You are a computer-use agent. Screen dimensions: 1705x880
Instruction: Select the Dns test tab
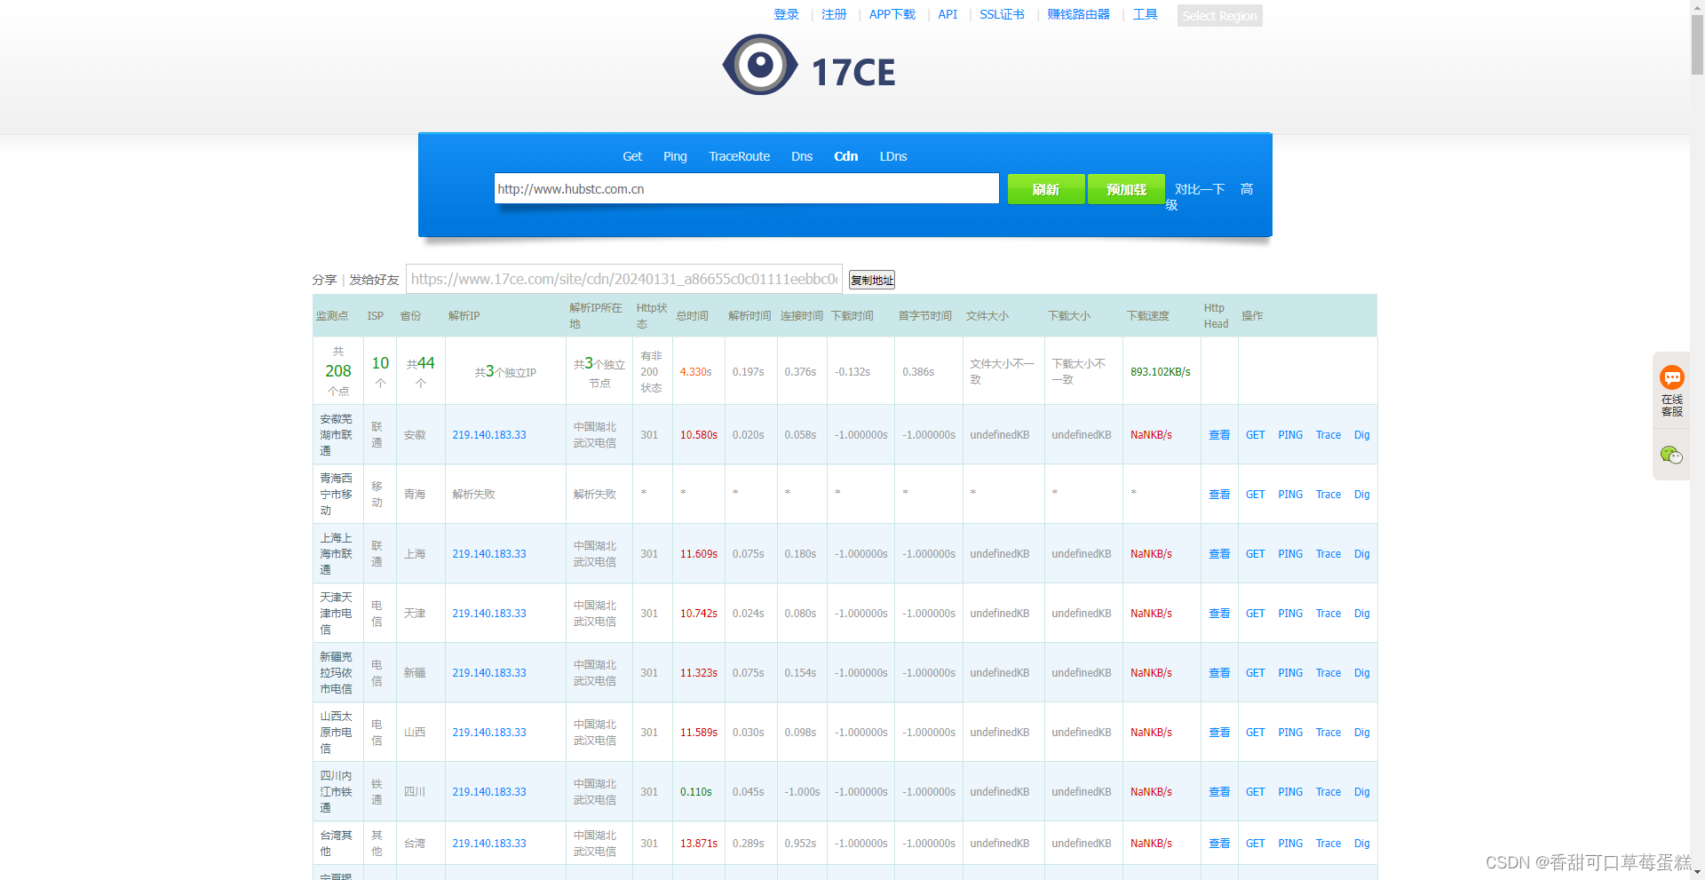[x=801, y=156]
